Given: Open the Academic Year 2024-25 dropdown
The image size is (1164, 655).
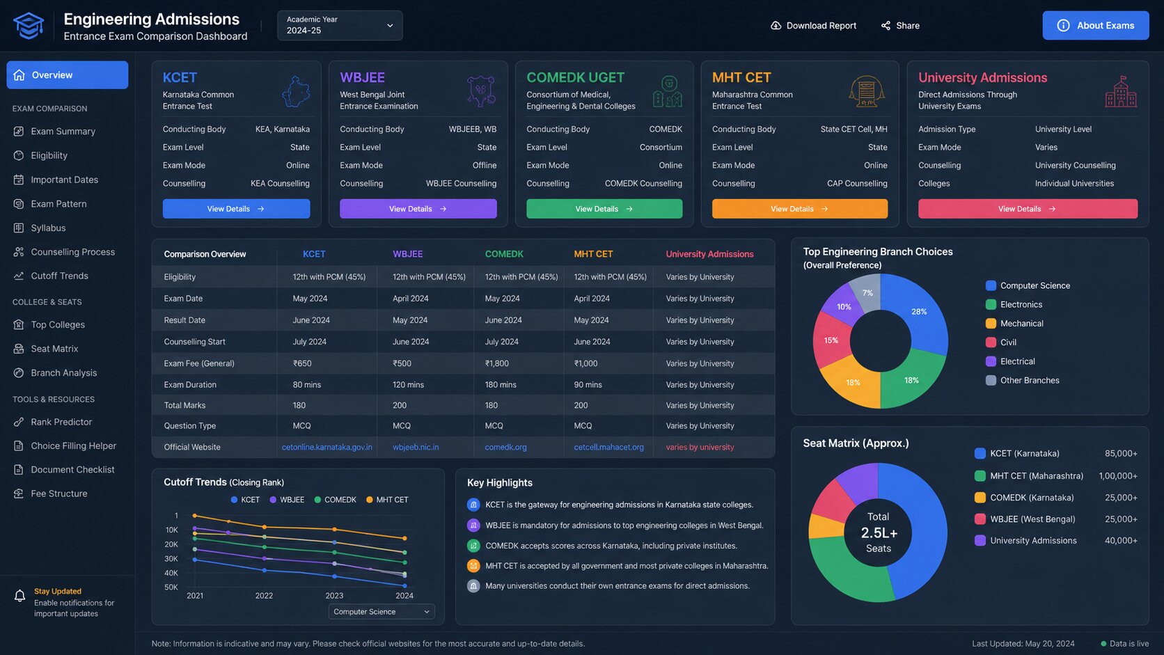Looking at the screenshot, I should tap(340, 26).
